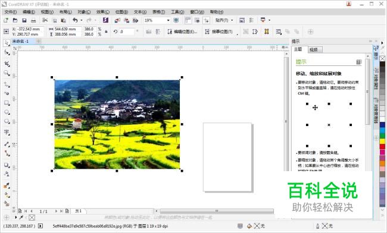
Task: Select the Rectangle tool
Action: [x=7, y=103]
